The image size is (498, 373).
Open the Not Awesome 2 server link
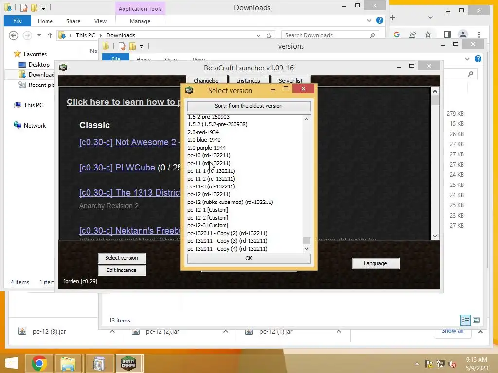tap(129, 142)
